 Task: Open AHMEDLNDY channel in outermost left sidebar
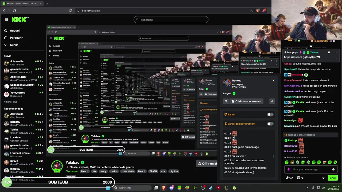coord(23,78)
